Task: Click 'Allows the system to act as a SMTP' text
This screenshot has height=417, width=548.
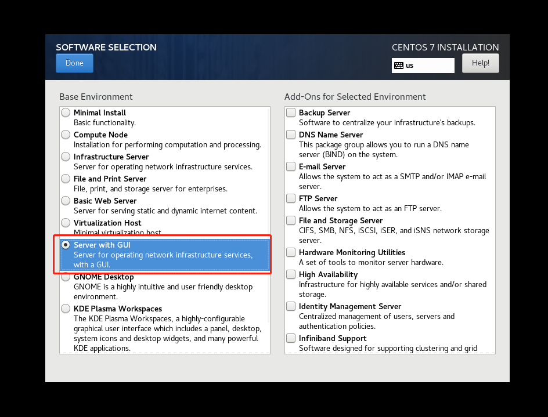Action: click(392, 182)
